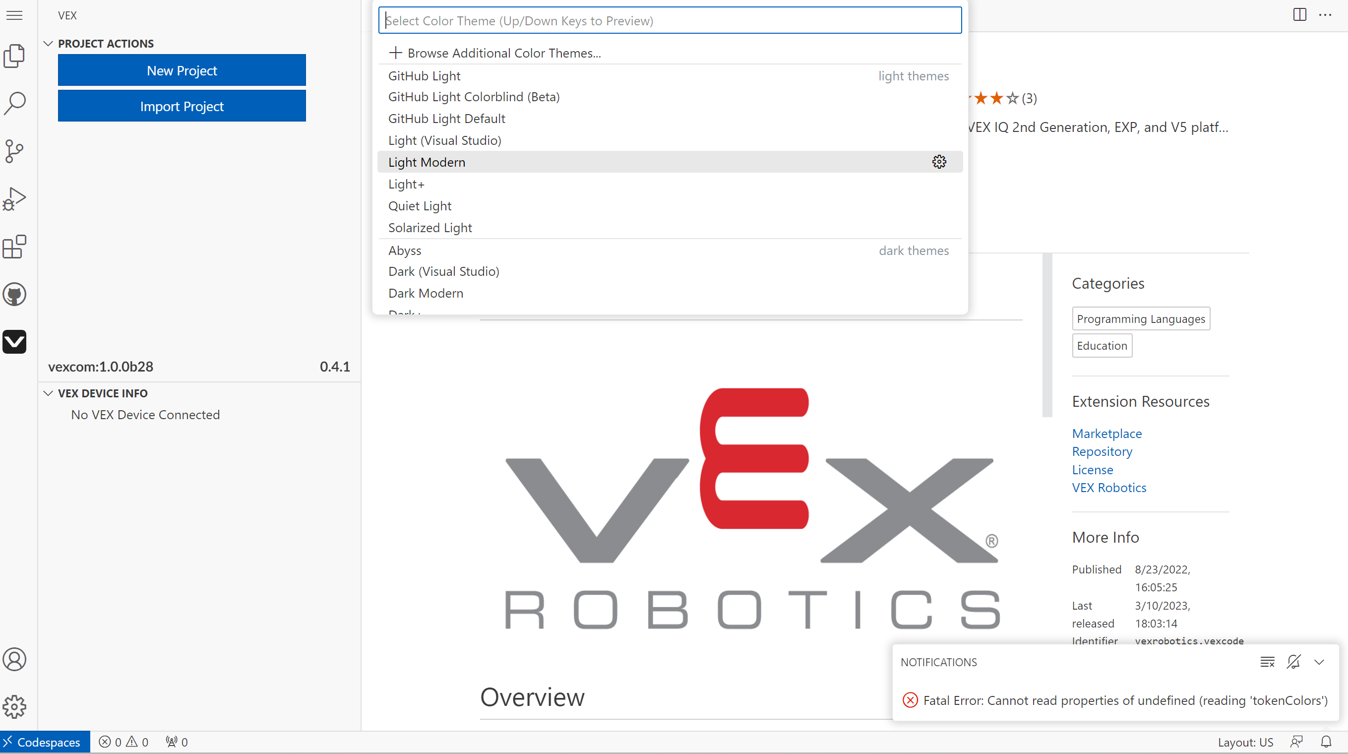The width and height of the screenshot is (1348, 754).
Task: Click the vexrobotics.vexcode identifier text
Action: [x=1189, y=641]
